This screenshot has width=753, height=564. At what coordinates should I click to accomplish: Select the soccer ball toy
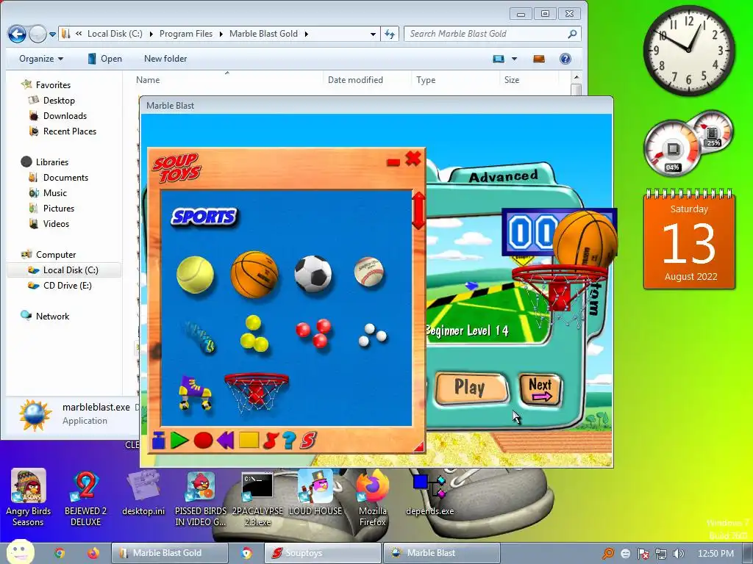[313, 274]
